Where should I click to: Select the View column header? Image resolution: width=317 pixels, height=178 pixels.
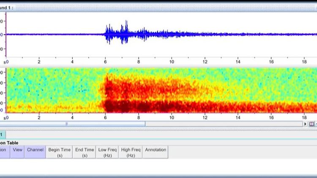click(17, 152)
